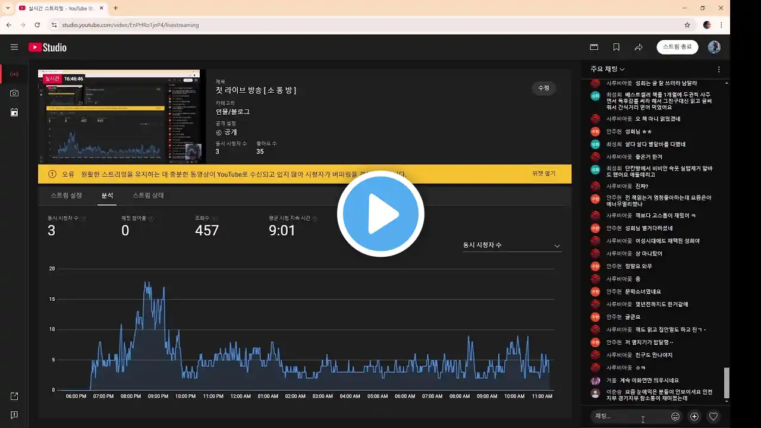
Task: Open the Manage calendar sidebar icon
Action: tap(14, 112)
